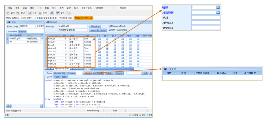
Task: Open the Screen tab in Form panel
Action: [x=22, y=32]
